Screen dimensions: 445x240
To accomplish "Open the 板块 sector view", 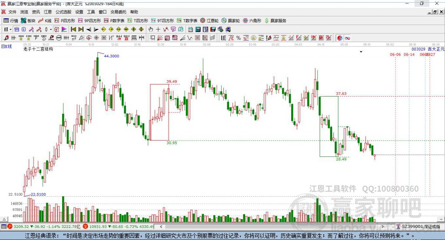I will (28, 21).
